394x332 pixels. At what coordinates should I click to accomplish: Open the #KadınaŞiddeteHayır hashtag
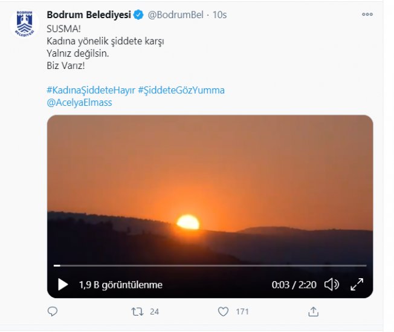pos(91,90)
